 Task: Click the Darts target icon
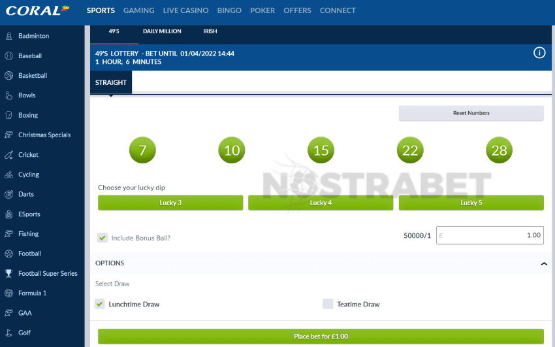tap(9, 194)
